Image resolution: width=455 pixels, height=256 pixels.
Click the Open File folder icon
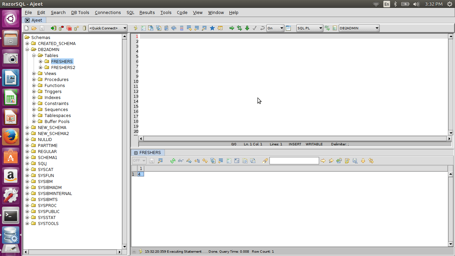34,28
